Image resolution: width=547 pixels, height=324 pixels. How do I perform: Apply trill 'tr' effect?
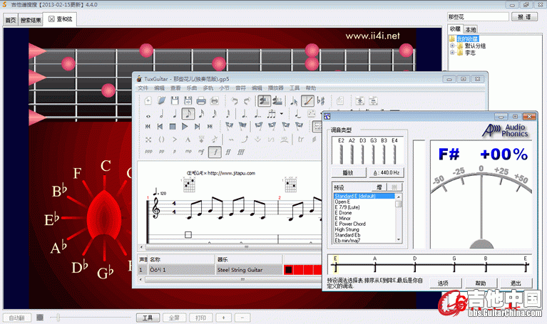tap(300, 140)
